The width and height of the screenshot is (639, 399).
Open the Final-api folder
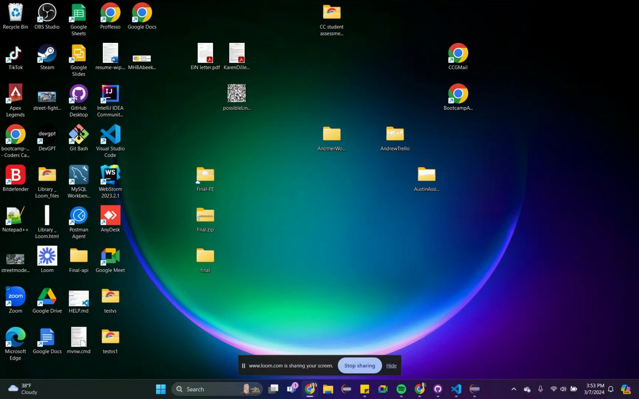tap(78, 260)
